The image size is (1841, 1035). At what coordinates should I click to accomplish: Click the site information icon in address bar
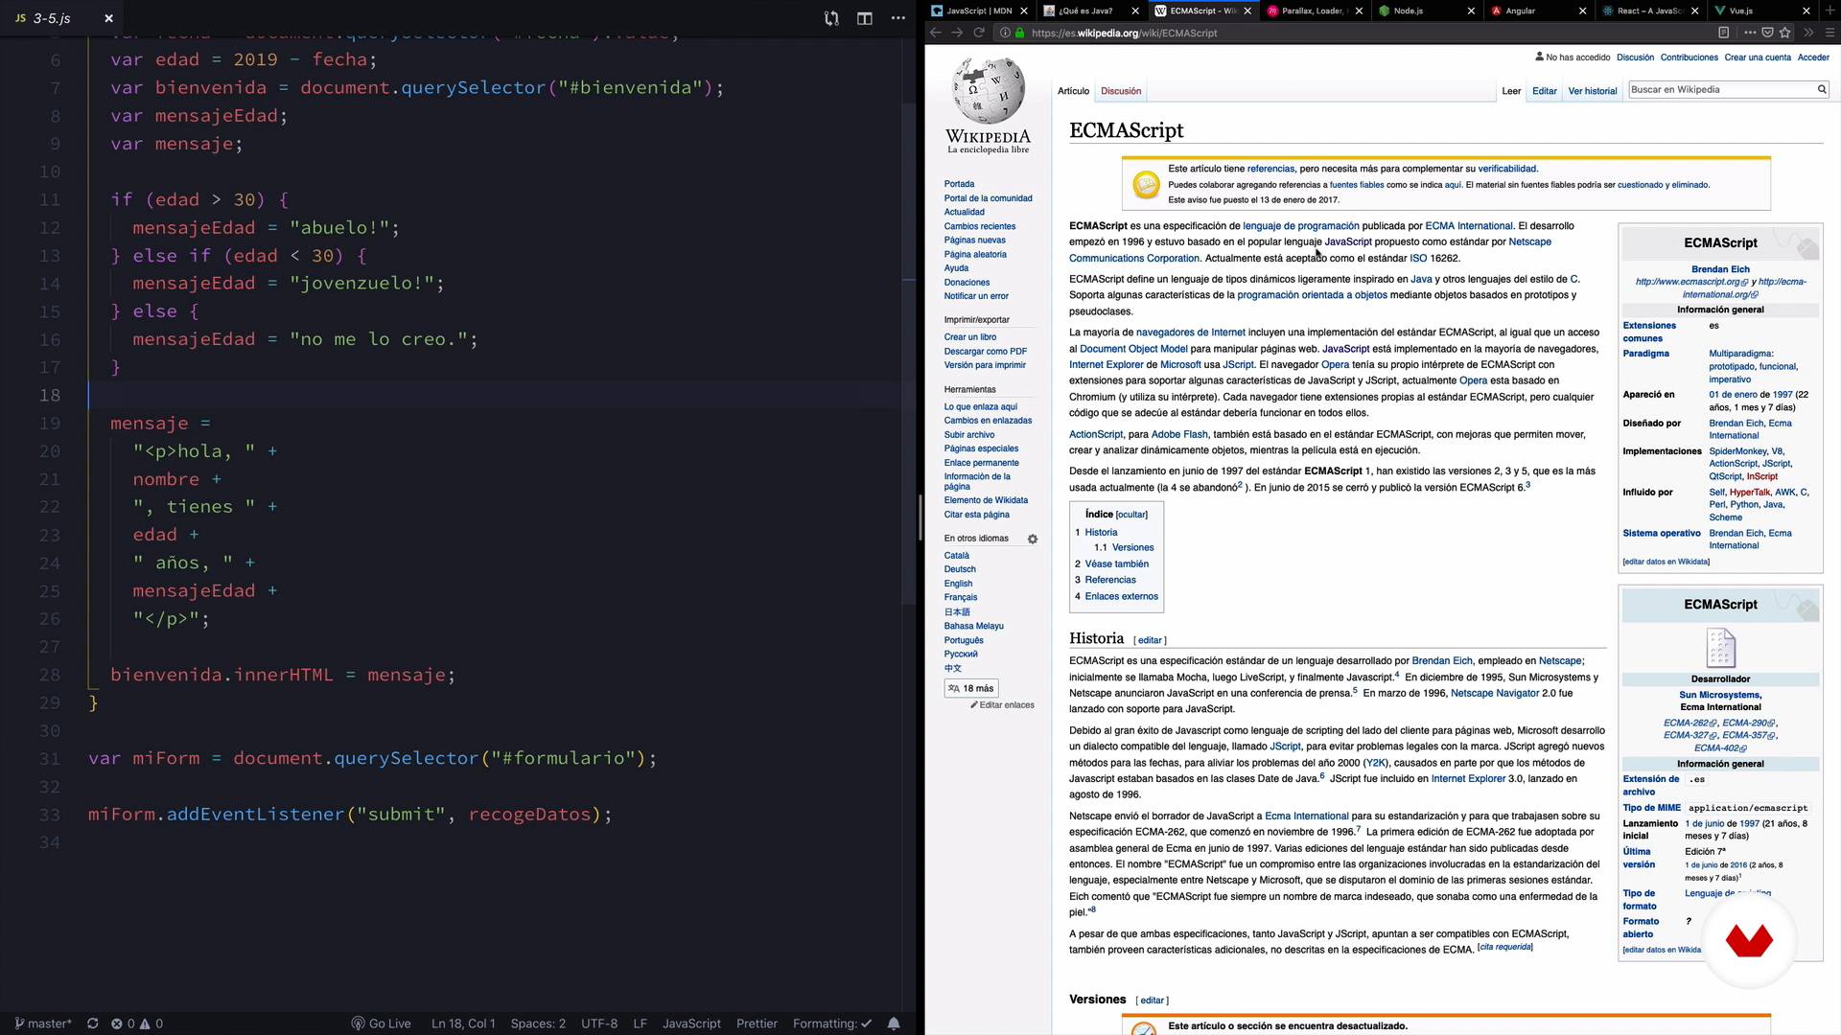pyautogui.click(x=1005, y=33)
